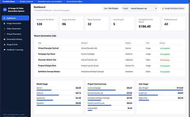The width and height of the screenshot is (190, 117).
Task: Click the Generation History clock icon
Action: coord(4,39)
